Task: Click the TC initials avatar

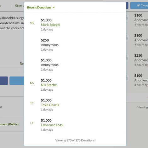Action: click(32, 103)
